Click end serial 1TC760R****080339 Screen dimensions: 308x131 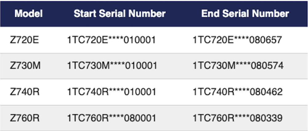(237, 118)
